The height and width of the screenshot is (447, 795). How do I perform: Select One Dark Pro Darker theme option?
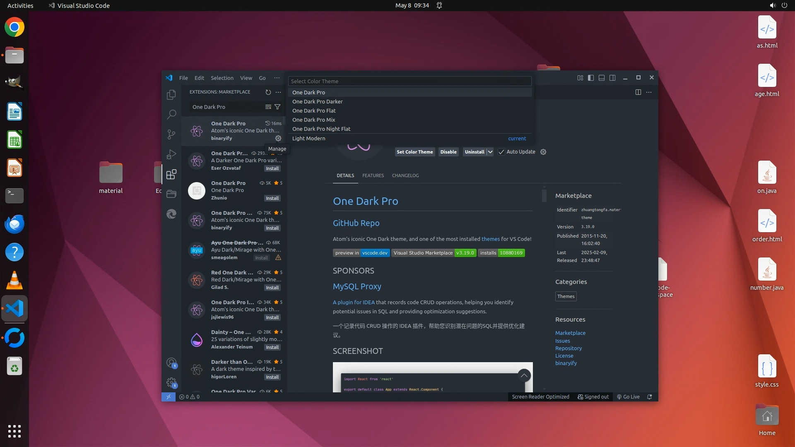[x=317, y=101]
